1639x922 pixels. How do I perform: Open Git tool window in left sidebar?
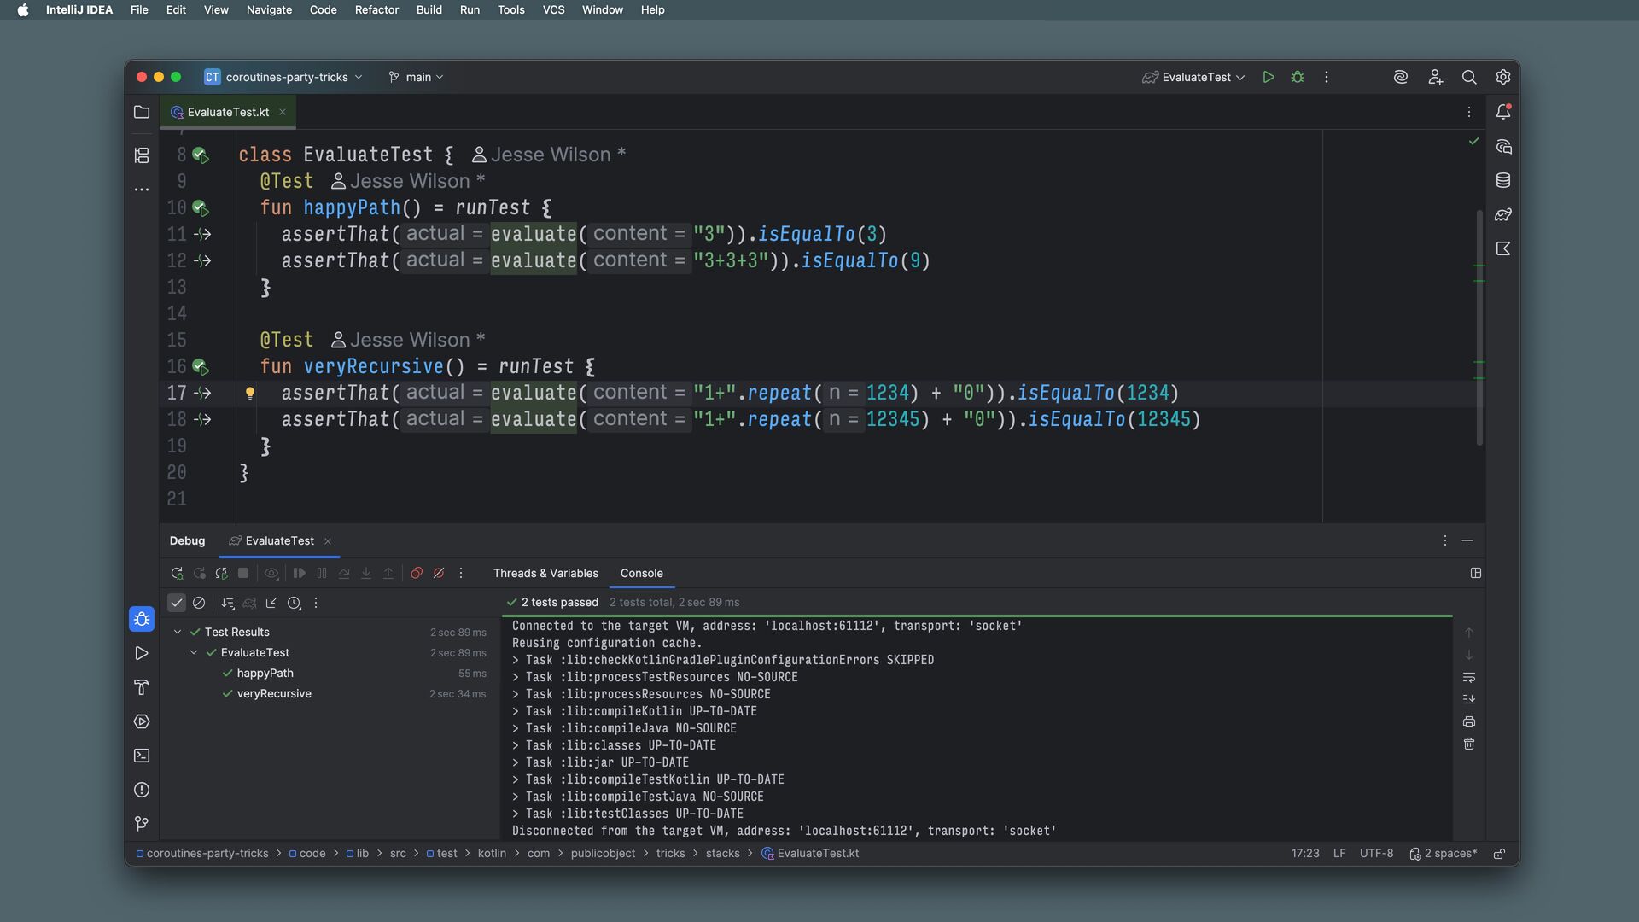click(142, 824)
